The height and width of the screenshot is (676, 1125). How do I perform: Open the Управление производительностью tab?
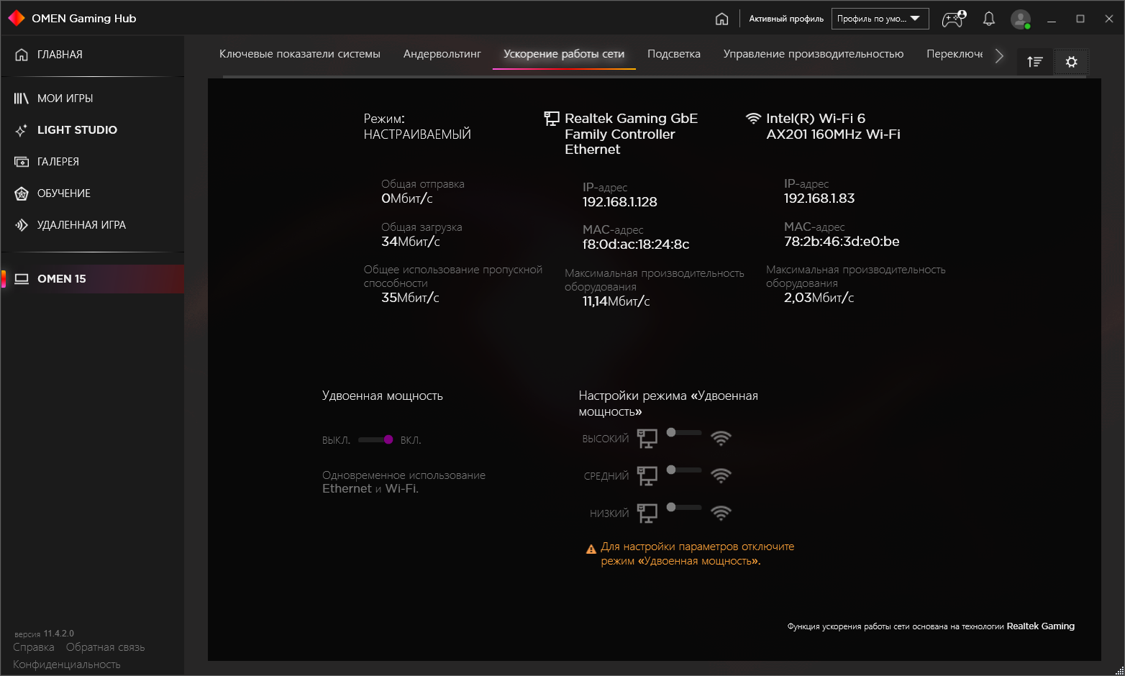(813, 54)
